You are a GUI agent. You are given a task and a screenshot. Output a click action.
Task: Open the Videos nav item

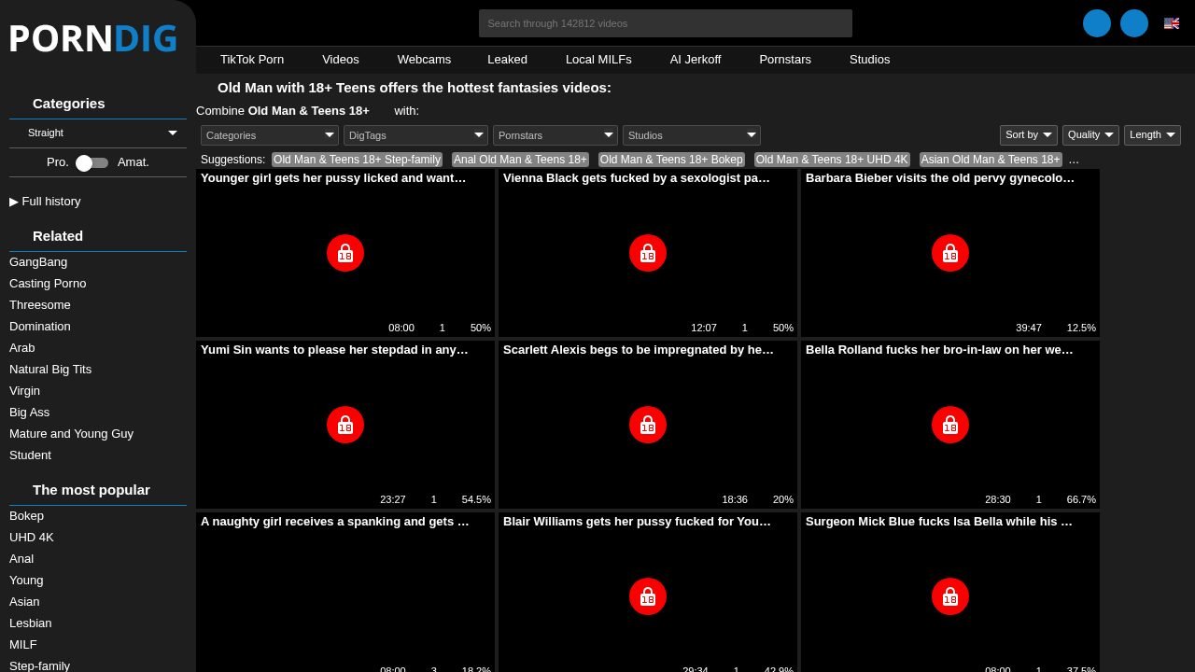pyautogui.click(x=341, y=60)
